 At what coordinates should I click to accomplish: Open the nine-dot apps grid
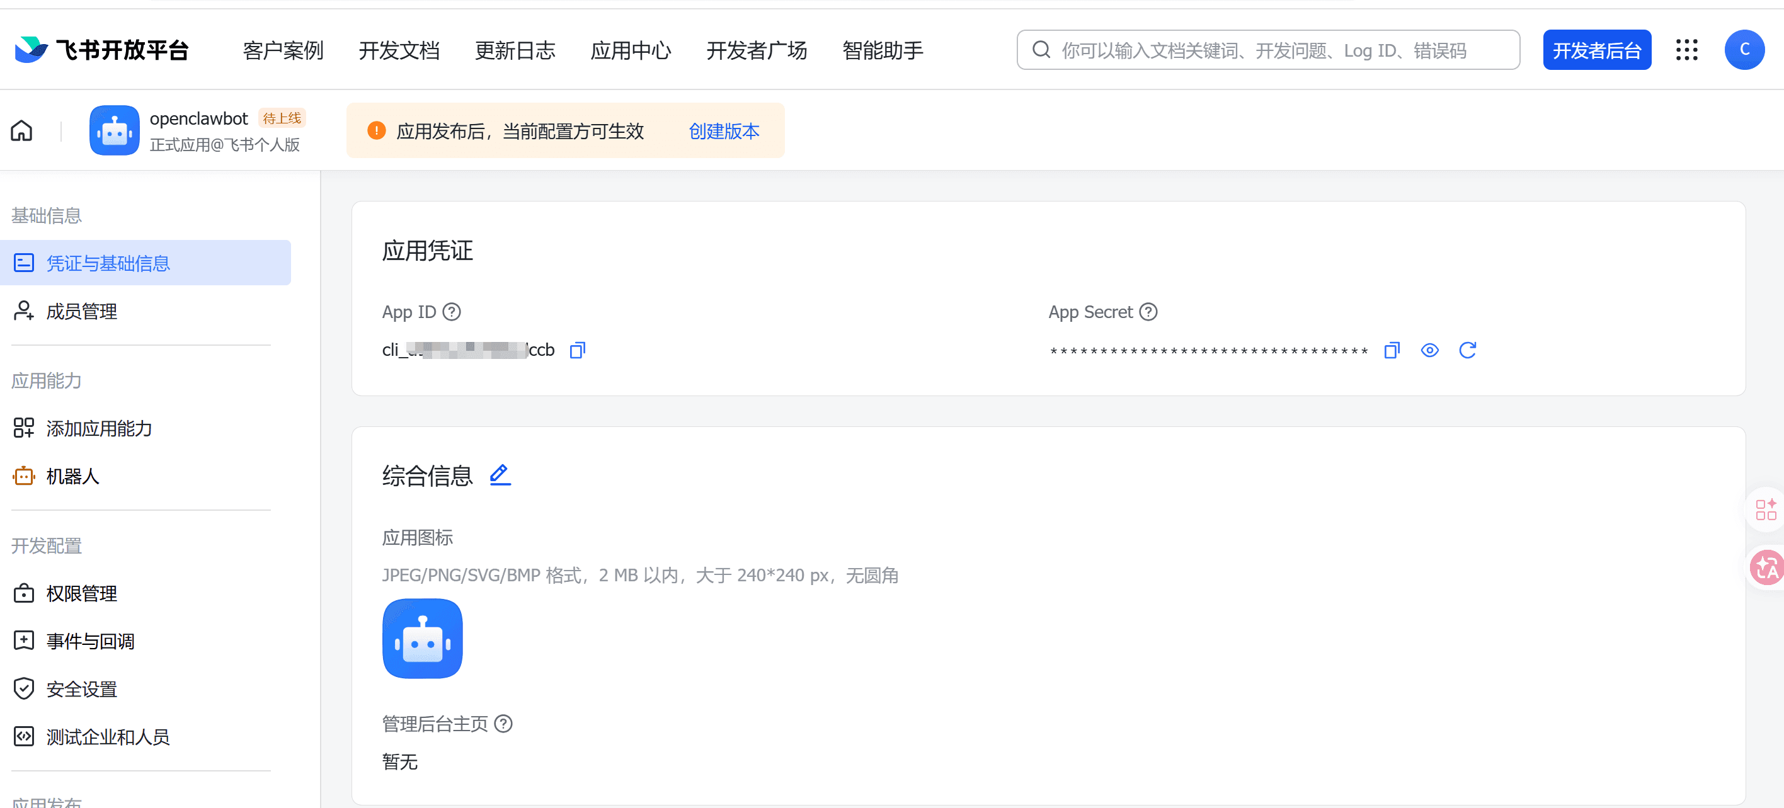[x=1686, y=50]
